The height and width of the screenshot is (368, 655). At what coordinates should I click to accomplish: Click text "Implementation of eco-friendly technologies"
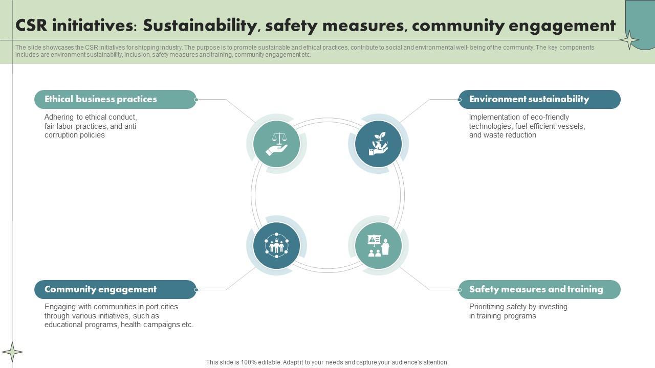(519, 122)
